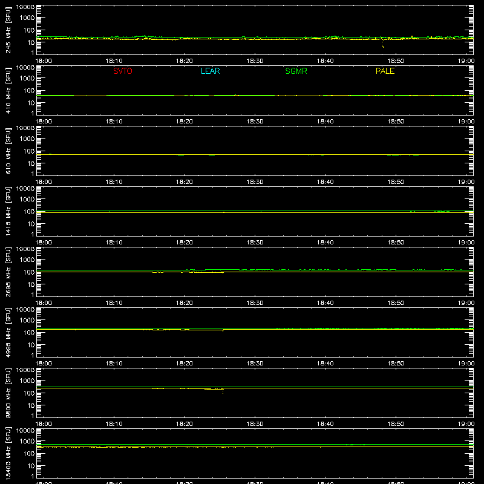Viewport: 484px width, 484px height.
Task: Click 18:20 tick under the 610 MHz panel
Action: [185, 182]
